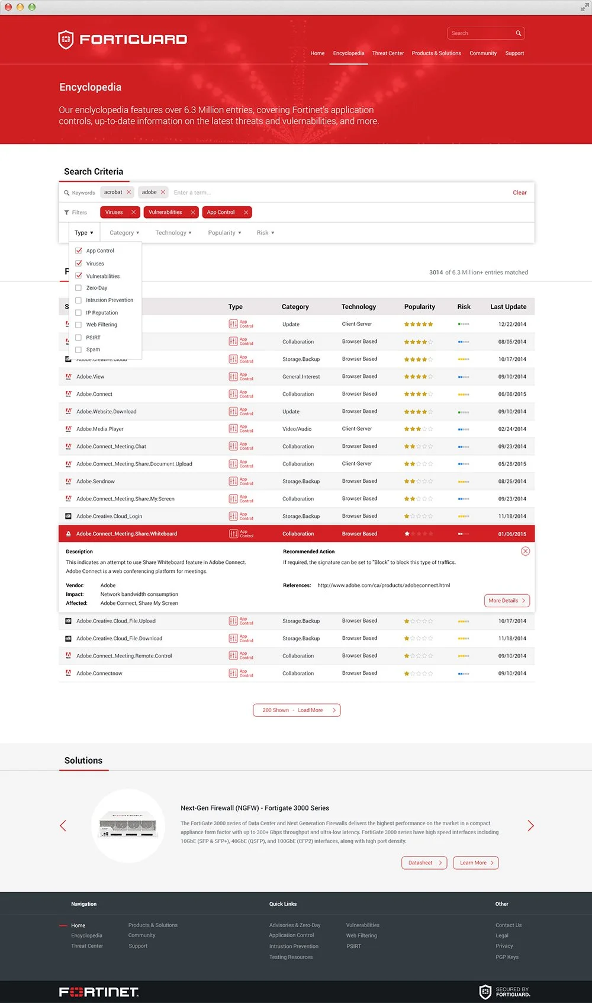Click the FortiGuard shield logo

(66, 40)
